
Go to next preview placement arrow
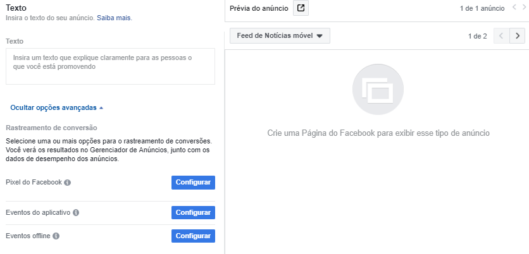(x=518, y=36)
